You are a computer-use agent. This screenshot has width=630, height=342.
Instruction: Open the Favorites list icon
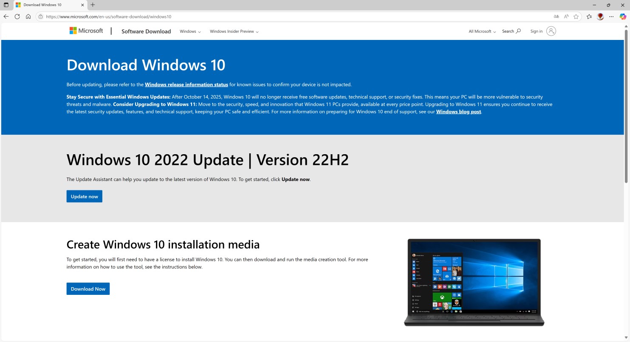pos(589,17)
